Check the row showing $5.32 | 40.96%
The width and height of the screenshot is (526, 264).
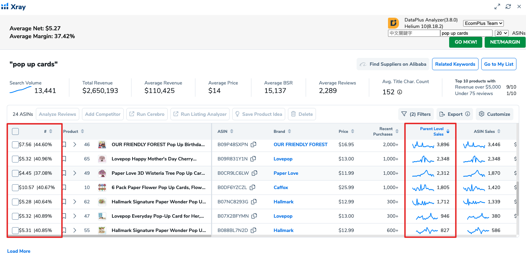(15, 159)
